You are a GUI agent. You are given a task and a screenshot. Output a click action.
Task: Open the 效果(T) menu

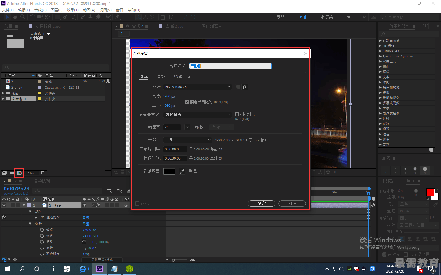tap(73, 10)
